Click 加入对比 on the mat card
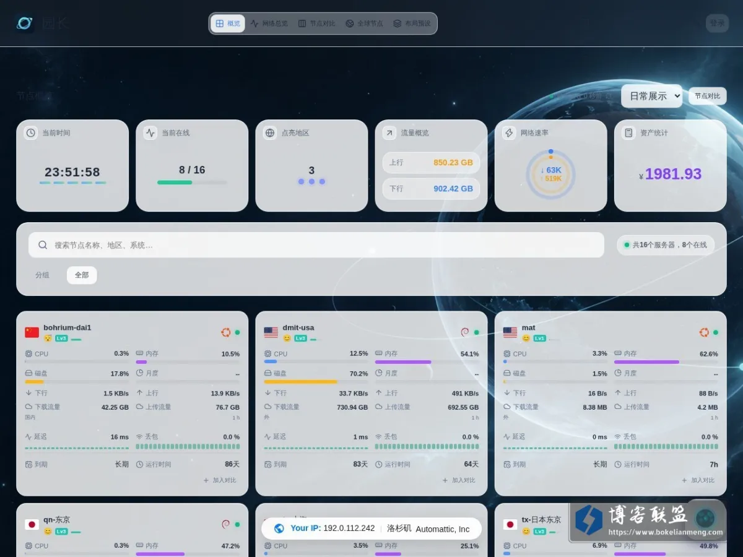 click(x=698, y=480)
